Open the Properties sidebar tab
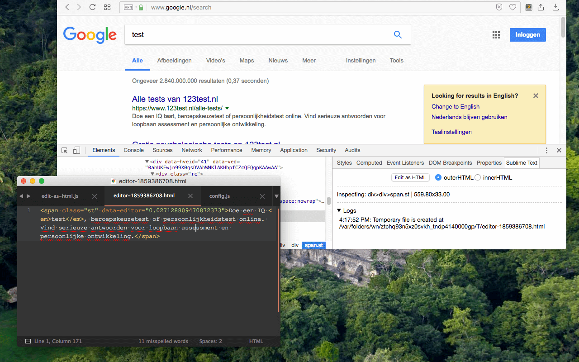 click(x=489, y=163)
